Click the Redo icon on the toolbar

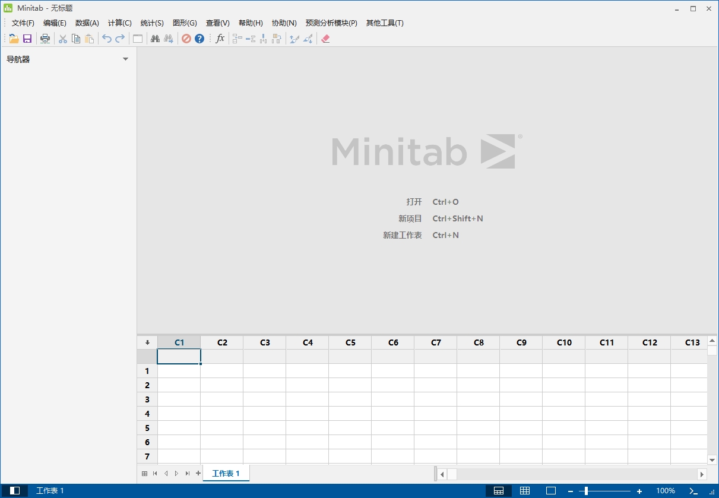click(x=119, y=38)
